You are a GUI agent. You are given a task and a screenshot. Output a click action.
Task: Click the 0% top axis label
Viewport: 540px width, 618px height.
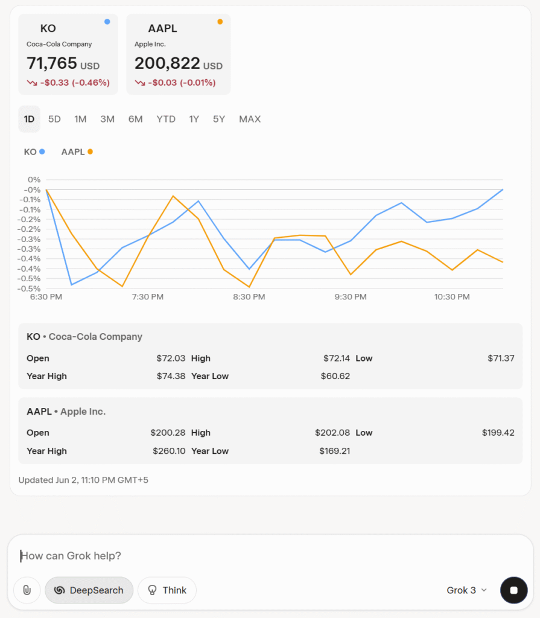tap(34, 180)
